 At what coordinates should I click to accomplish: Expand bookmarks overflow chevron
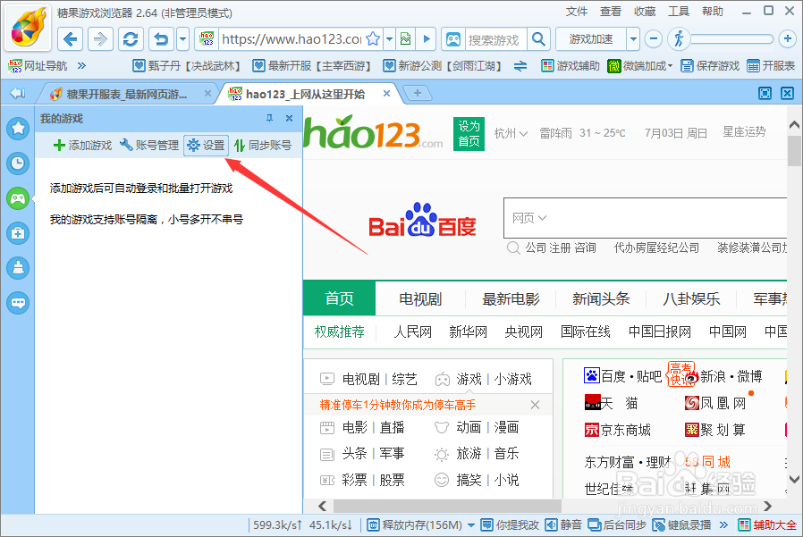pos(81,65)
